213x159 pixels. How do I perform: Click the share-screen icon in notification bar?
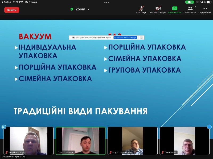[73, 38]
